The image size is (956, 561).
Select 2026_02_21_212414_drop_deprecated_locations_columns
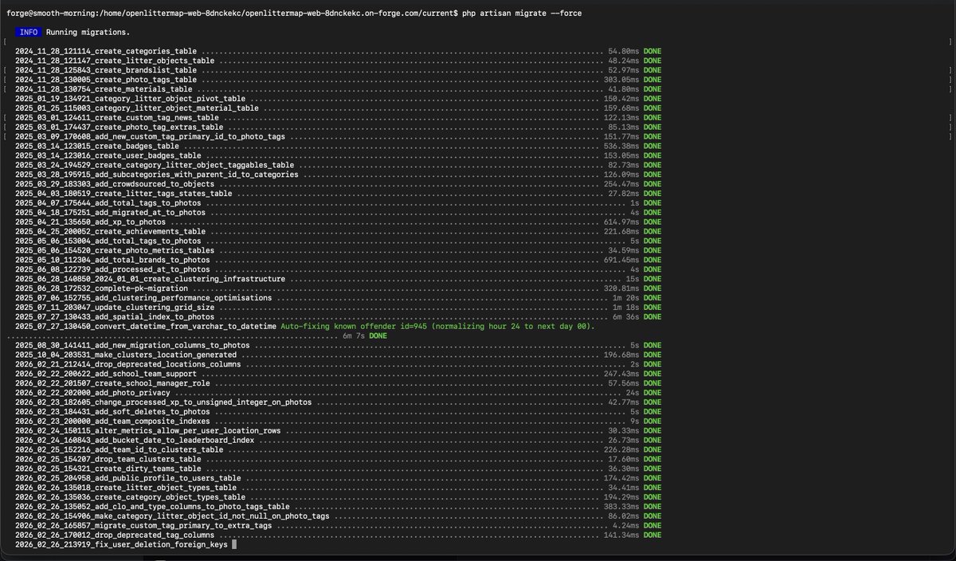[127, 364]
